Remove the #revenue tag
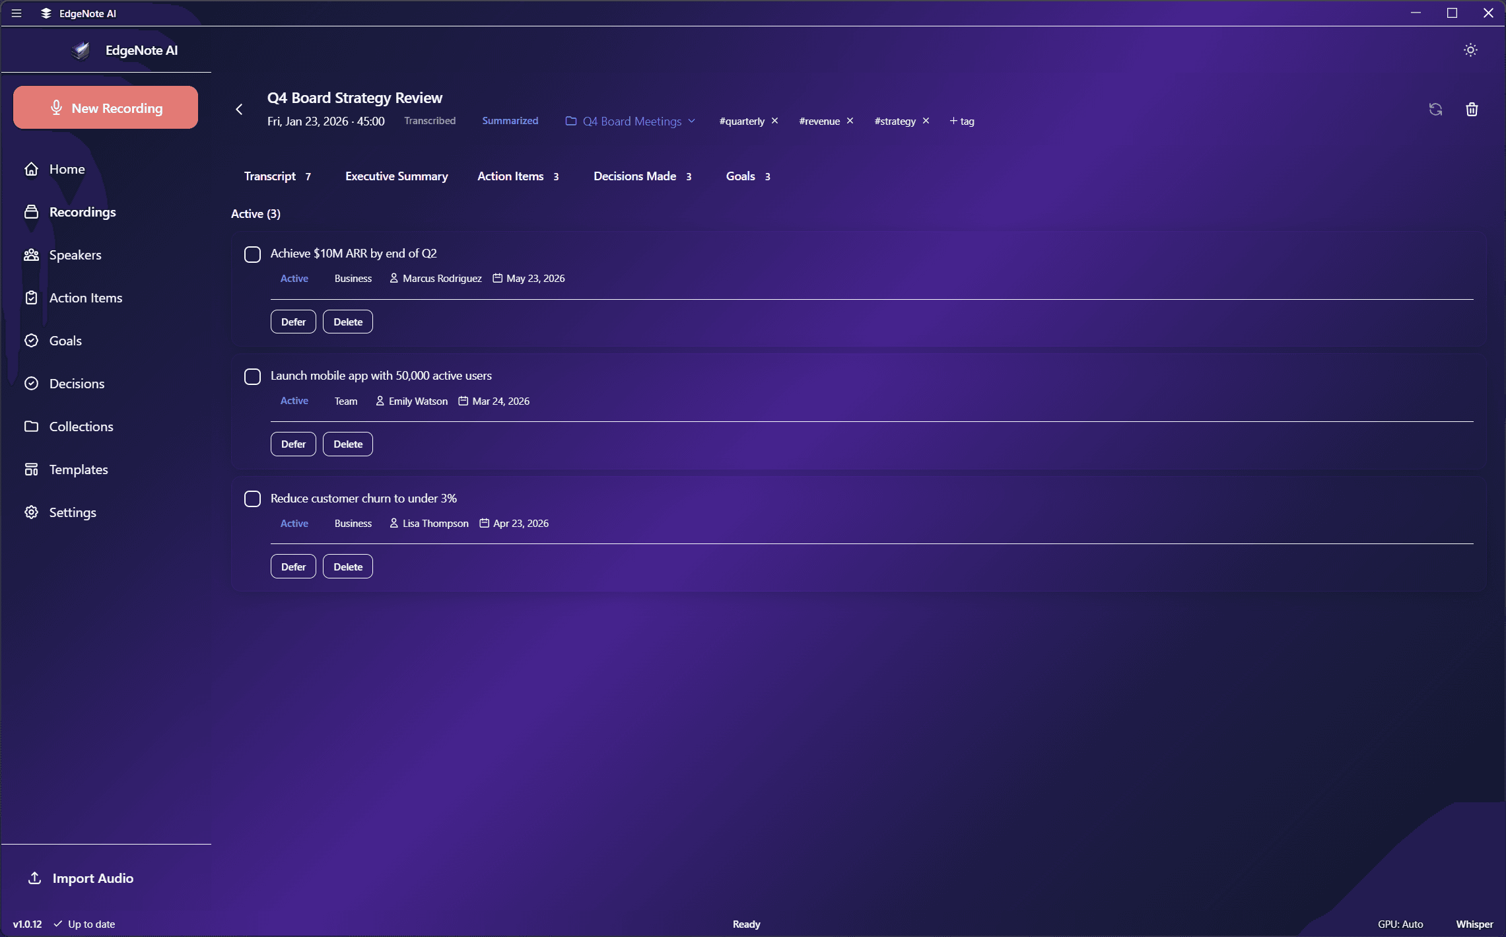Screen dimensions: 1506x937 [850, 121]
